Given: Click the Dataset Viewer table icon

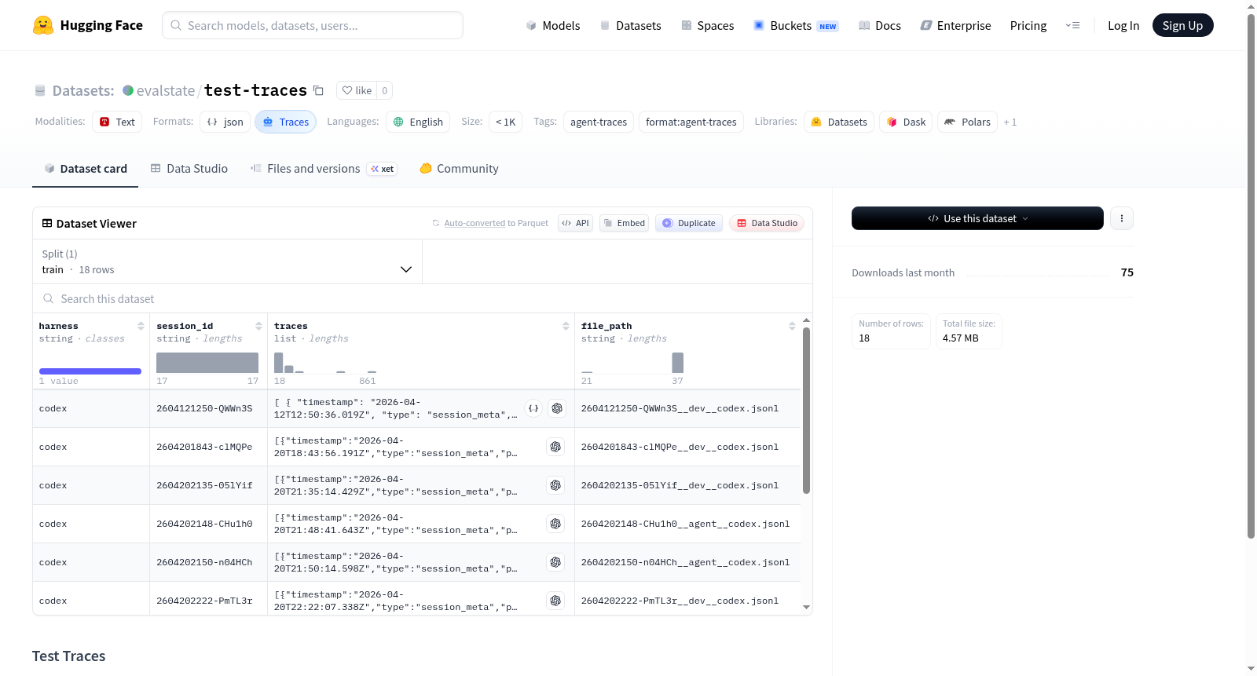Looking at the screenshot, I should (47, 223).
